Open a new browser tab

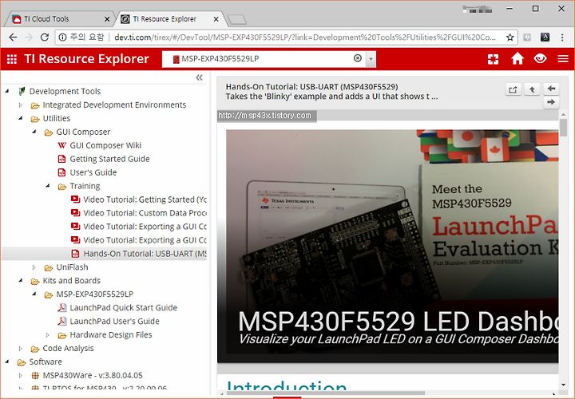(236, 19)
